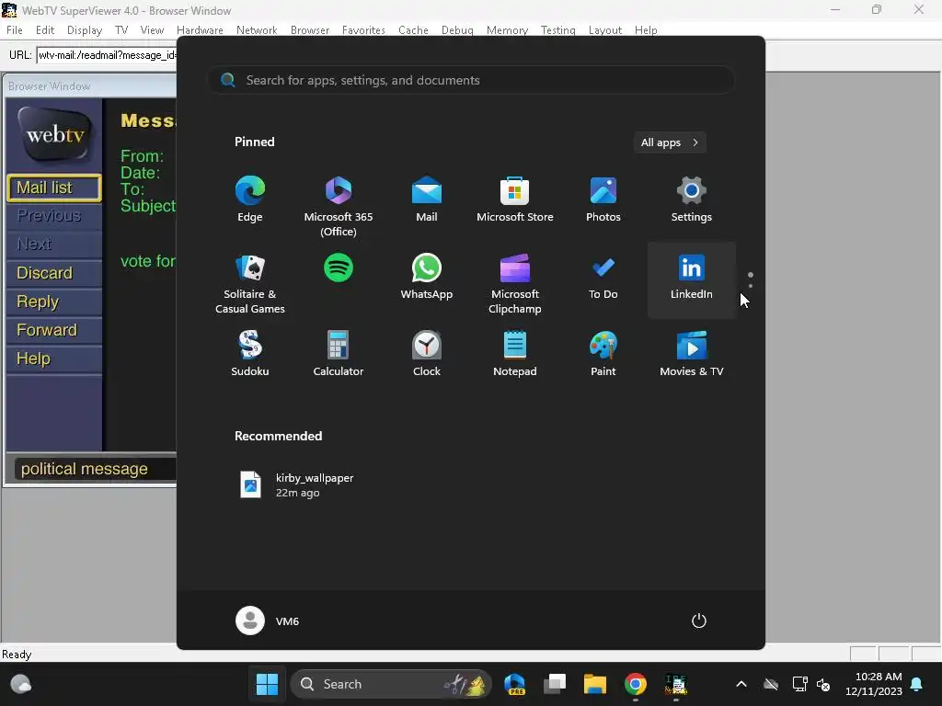The image size is (942, 706).
Task: Open the notification bell in tray
Action: point(917,684)
